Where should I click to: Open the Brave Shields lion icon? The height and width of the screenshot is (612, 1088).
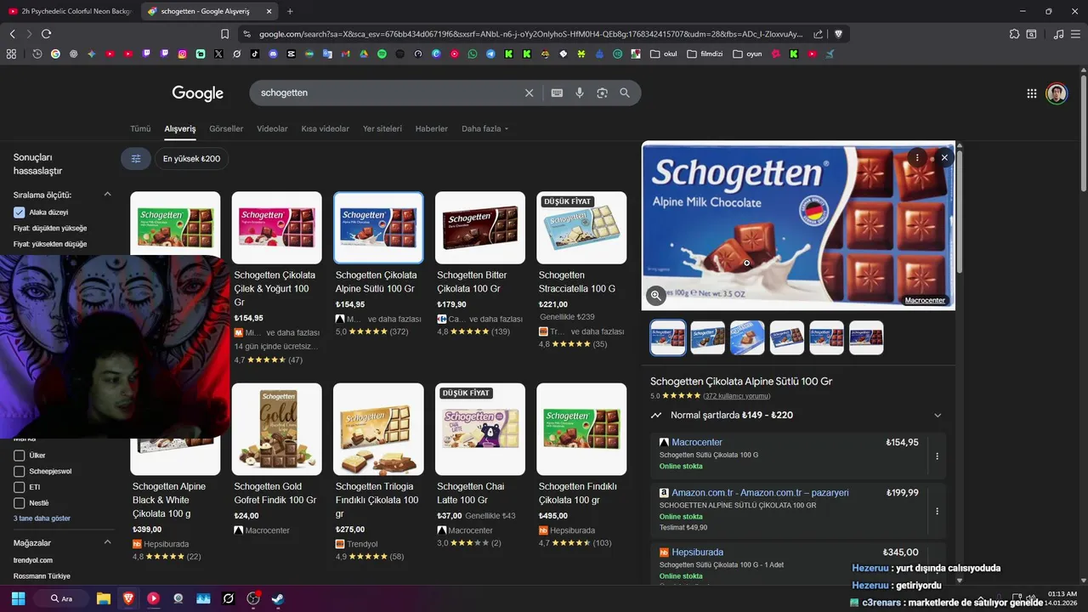838,34
